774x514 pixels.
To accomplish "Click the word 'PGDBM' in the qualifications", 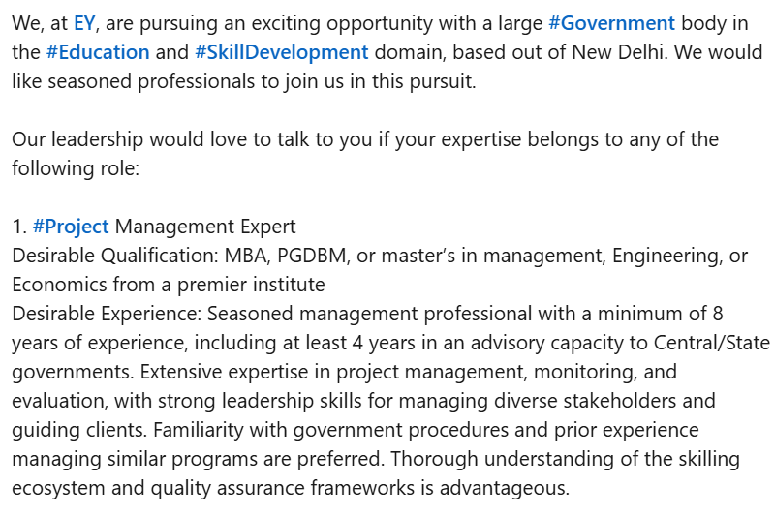I will point(312,256).
